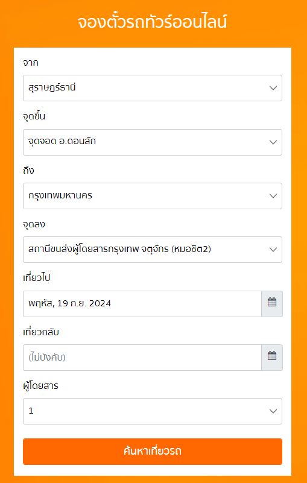
Task: Click the chevron arrow of the ผู้โดยสาร count
Action: click(273, 411)
